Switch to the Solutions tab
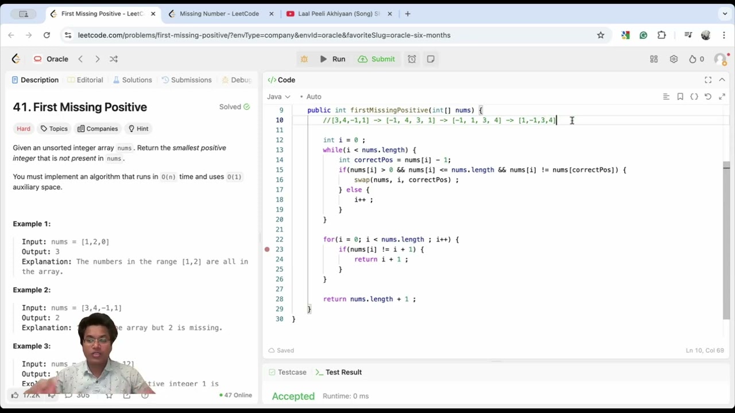The width and height of the screenshot is (735, 413). click(x=132, y=80)
